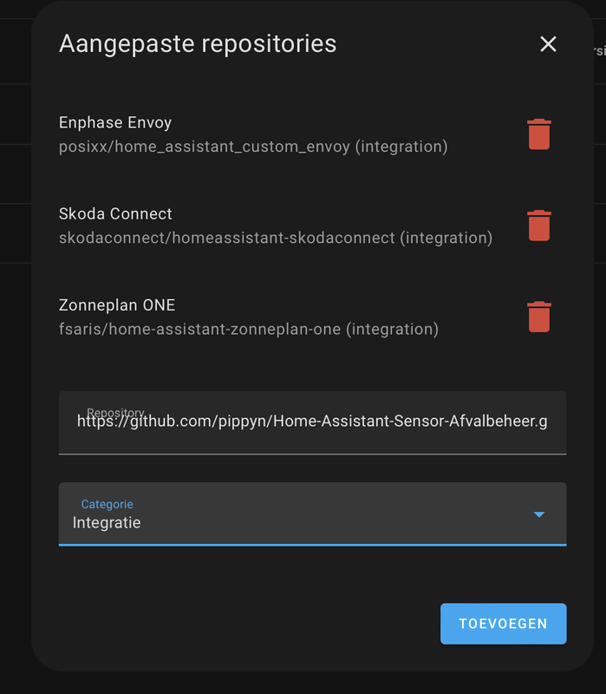Remove the Skoda Connect repository
The image size is (606, 694).
pos(539,226)
